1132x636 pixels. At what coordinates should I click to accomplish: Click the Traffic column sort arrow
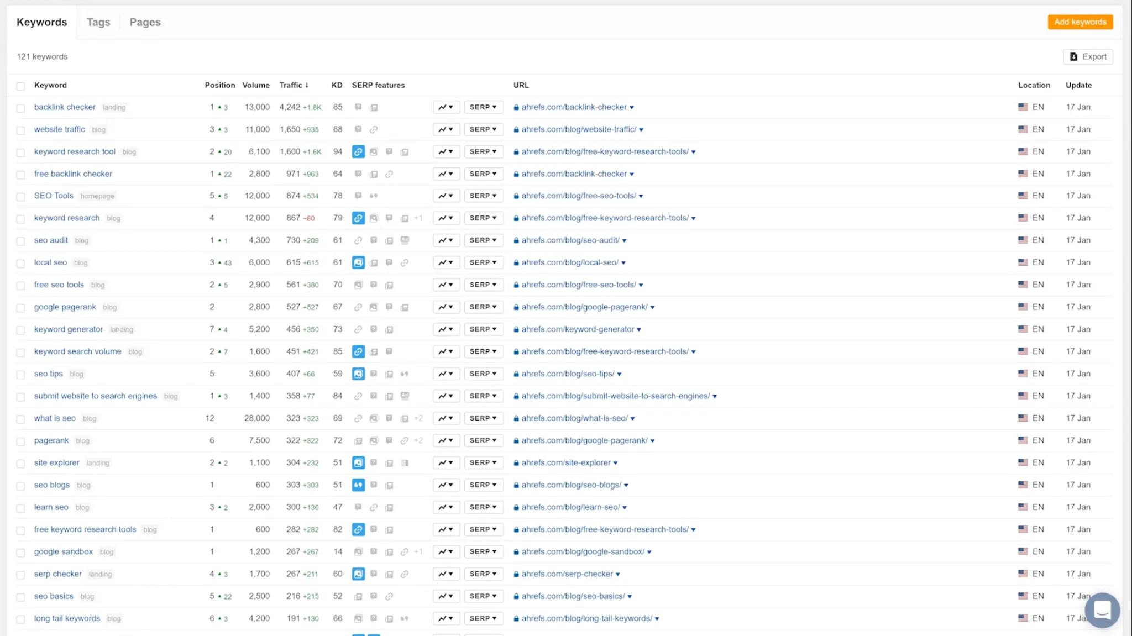(307, 85)
